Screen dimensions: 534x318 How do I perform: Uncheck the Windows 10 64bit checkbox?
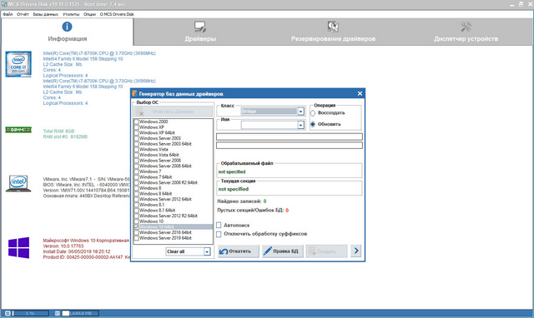tap(136, 226)
